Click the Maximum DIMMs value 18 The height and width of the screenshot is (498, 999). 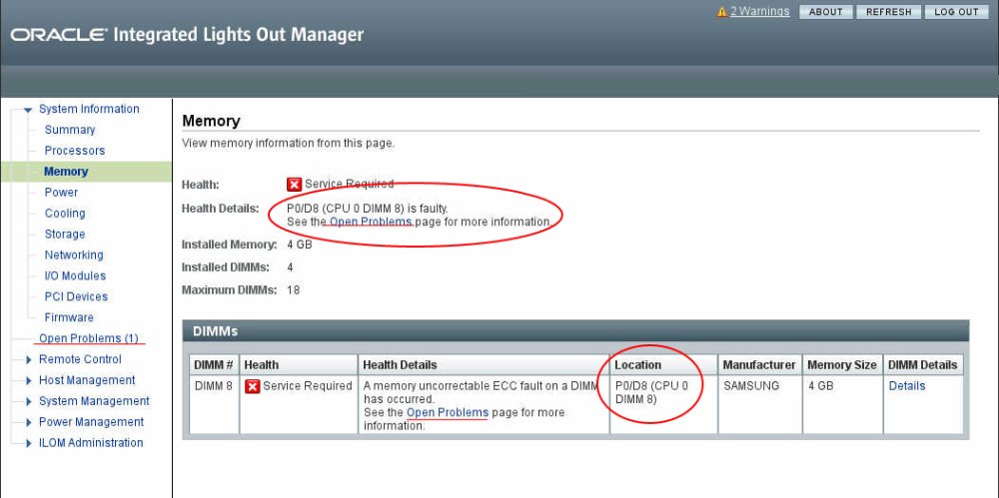pyautogui.click(x=293, y=290)
